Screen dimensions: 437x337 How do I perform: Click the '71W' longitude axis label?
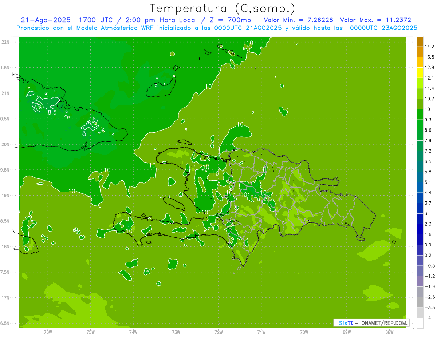(x=261, y=332)
